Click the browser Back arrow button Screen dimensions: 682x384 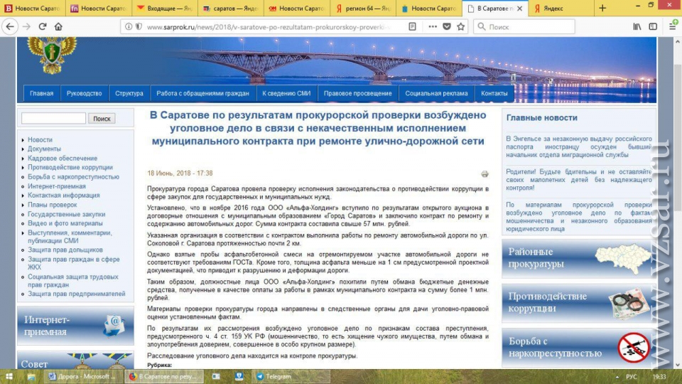click(10, 26)
